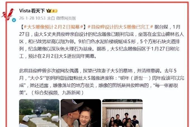This screenshot has height=127, width=190.
Task: Open hashtag 具俊晔设计的大S雕像已完工
Action: [120, 27]
